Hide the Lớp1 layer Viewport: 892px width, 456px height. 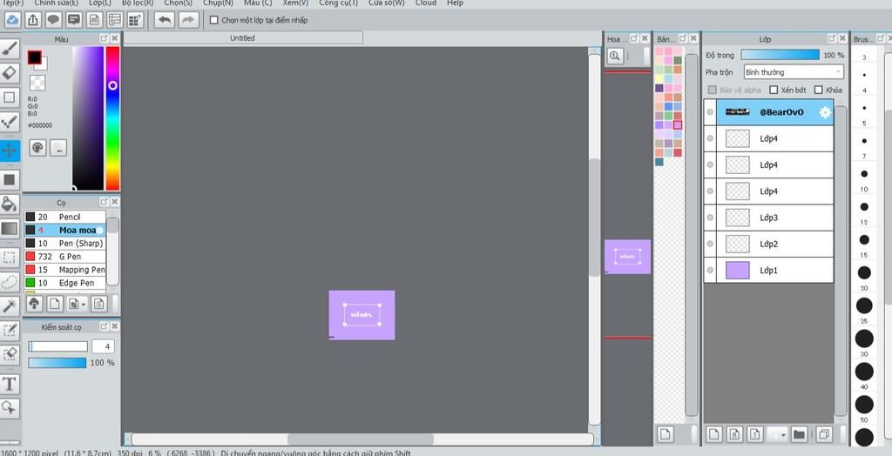[x=709, y=270]
